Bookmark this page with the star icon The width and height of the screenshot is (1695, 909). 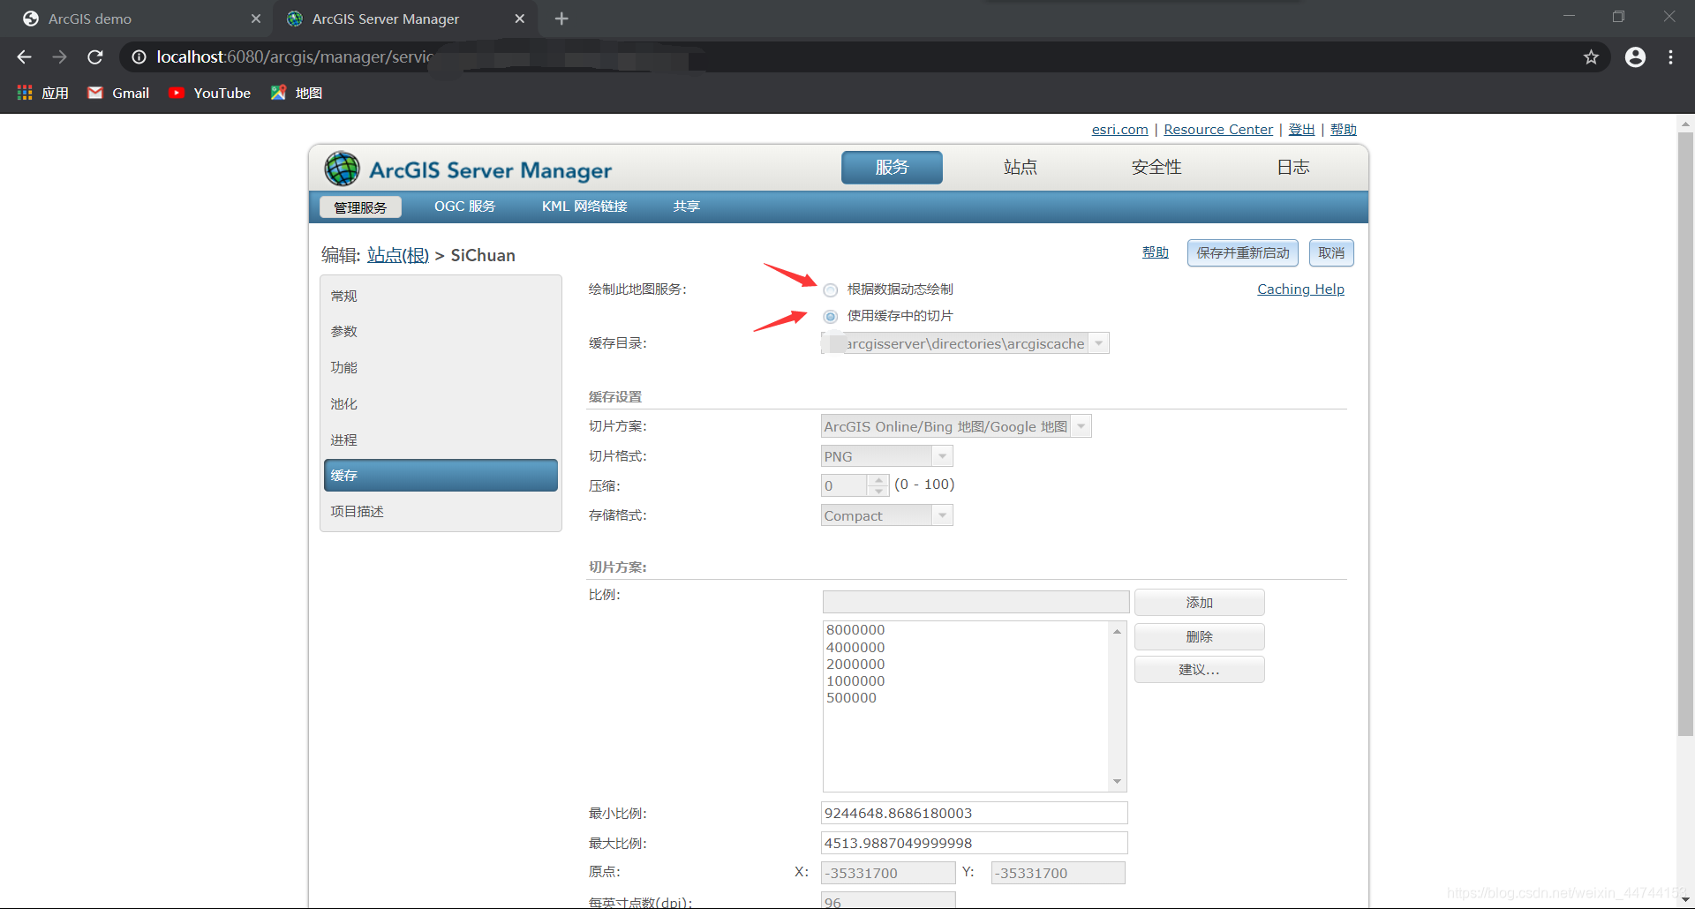click(x=1591, y=57)
